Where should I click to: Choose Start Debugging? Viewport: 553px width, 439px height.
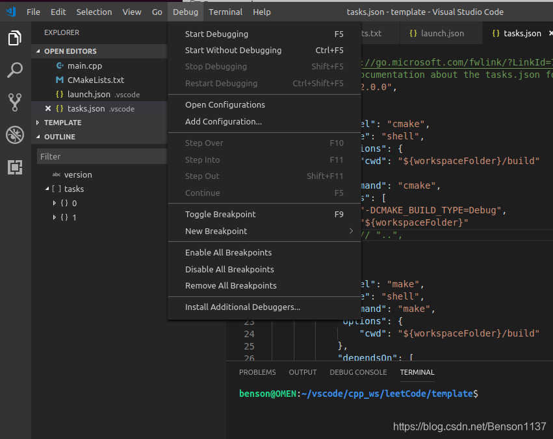click(x=264, y=34)
